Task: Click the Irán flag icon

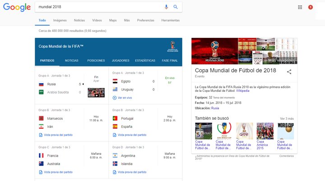Action: coord(41,127)
